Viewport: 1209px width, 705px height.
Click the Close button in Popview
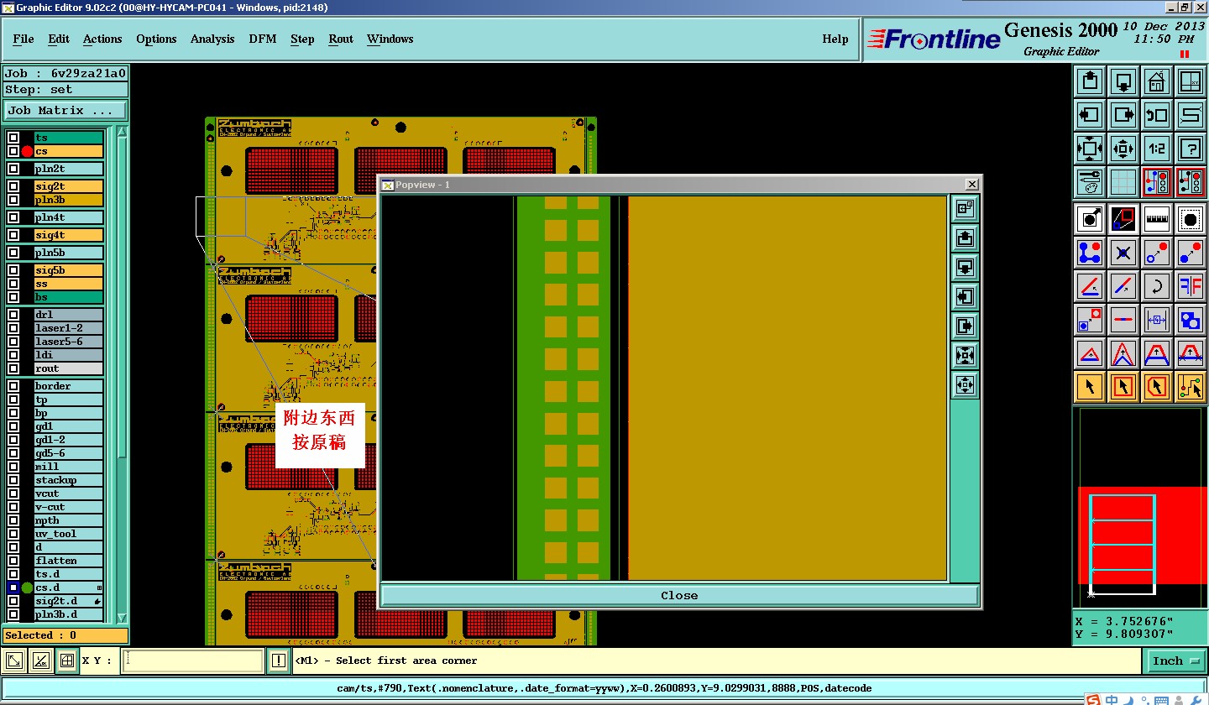(x=679, y=595)
